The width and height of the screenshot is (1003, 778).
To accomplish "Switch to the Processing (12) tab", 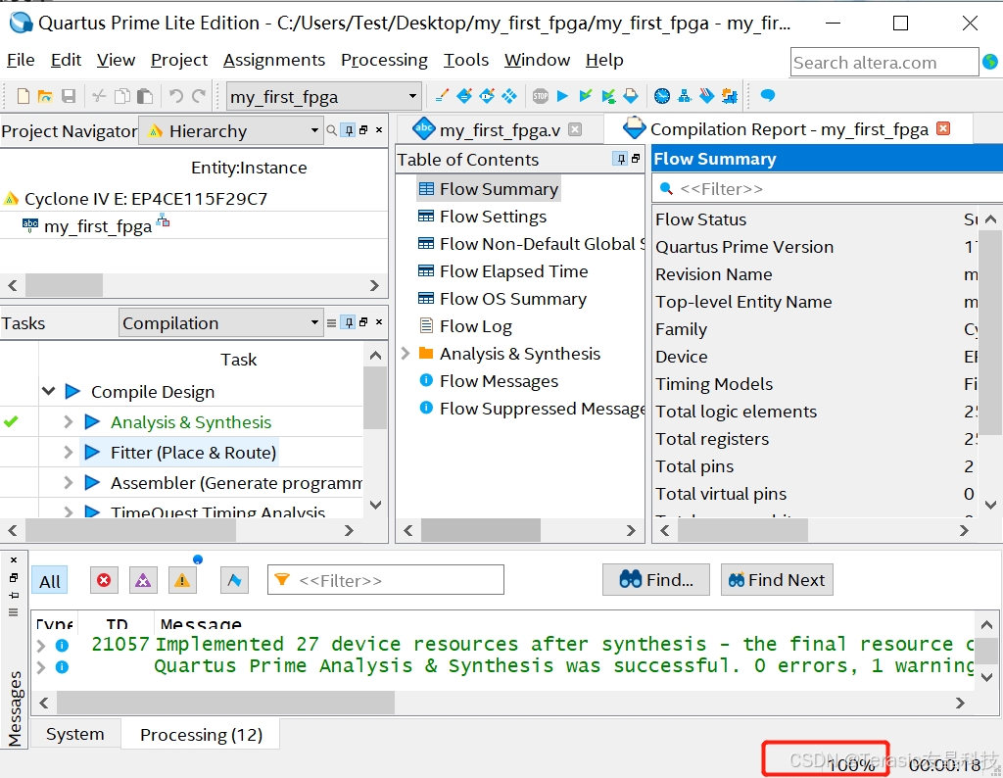I will [201, 735].
